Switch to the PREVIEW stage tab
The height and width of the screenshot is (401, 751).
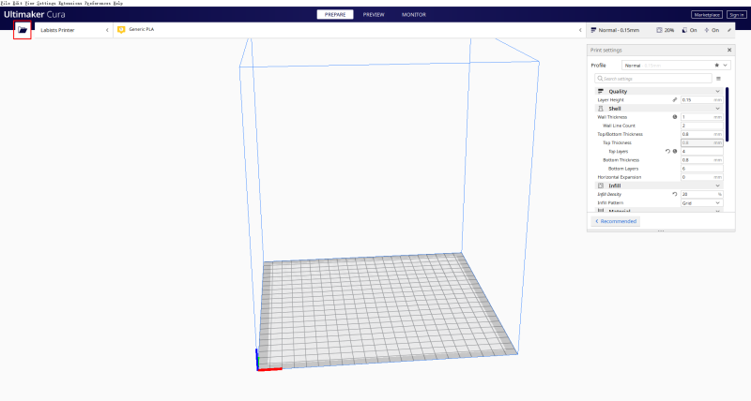pos(374,15)
